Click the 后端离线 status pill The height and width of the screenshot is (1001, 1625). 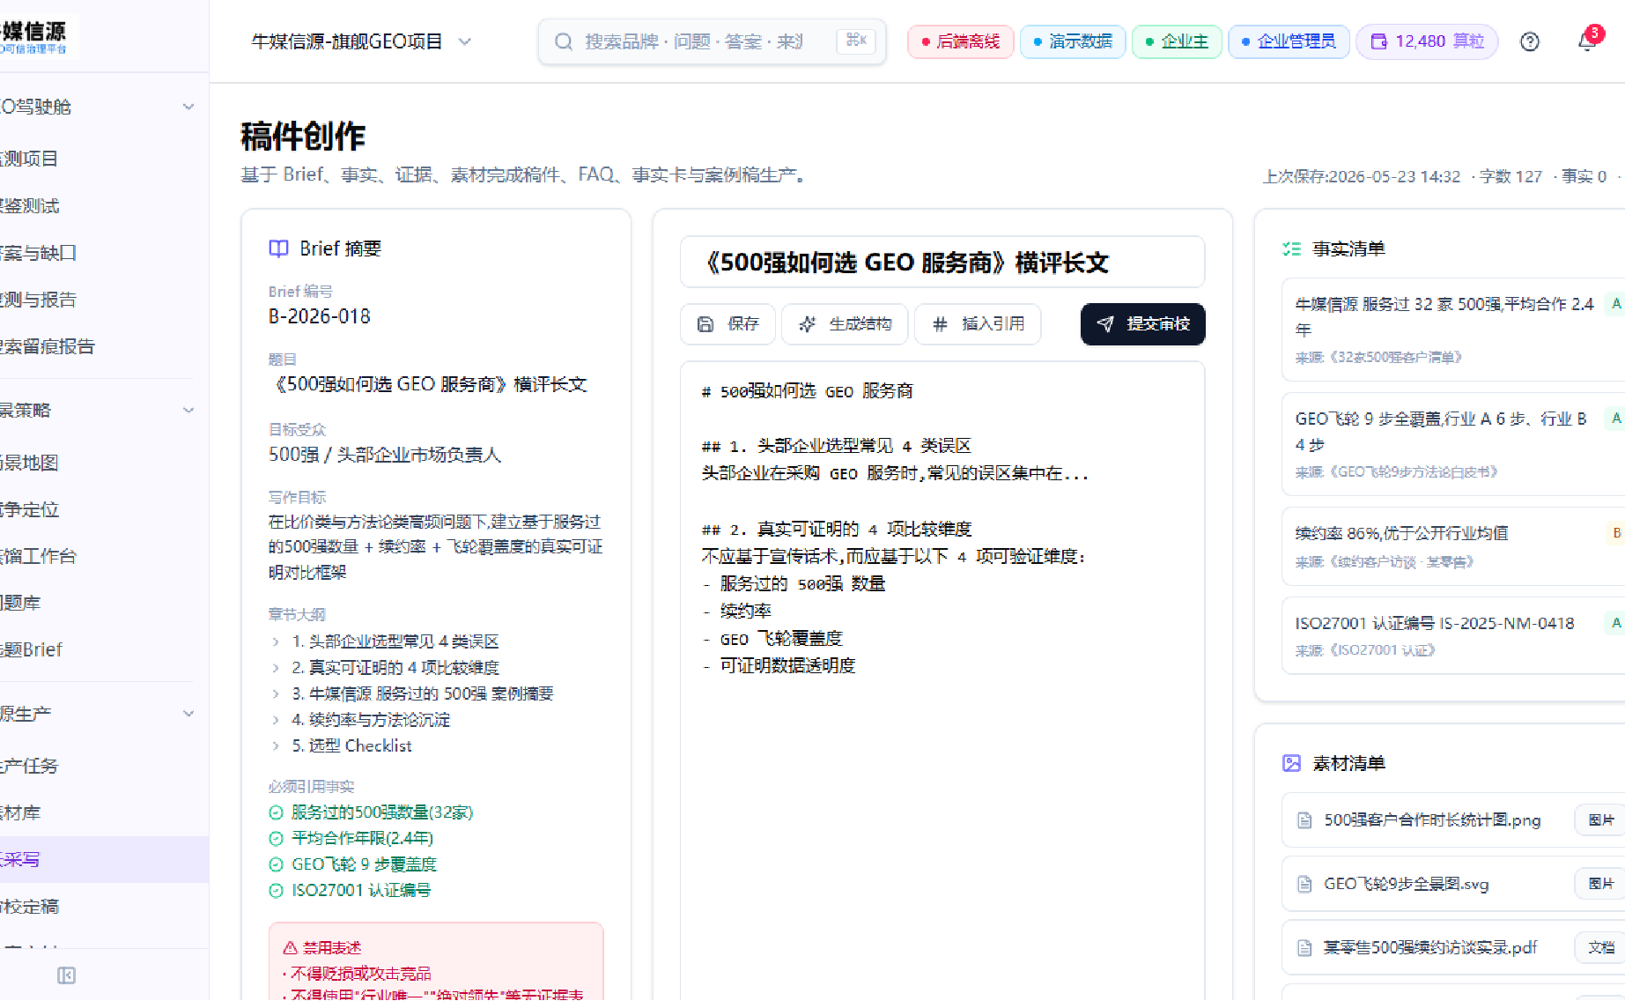click(960, 41)
